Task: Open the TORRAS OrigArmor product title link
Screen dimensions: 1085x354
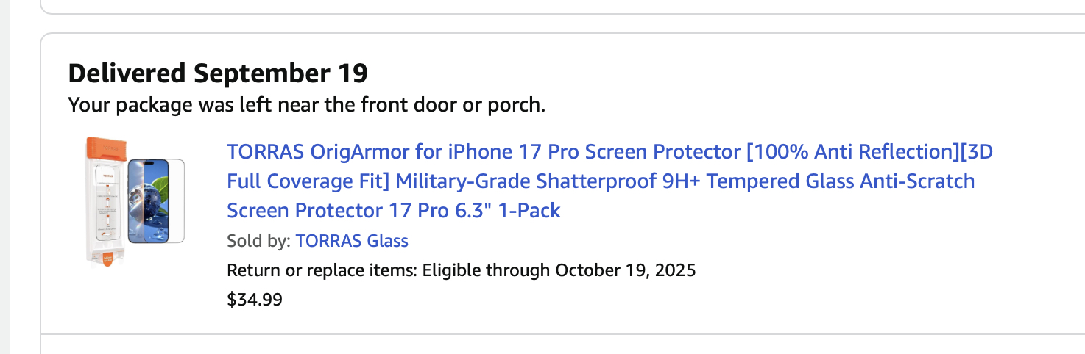Action: pos(609,181)
